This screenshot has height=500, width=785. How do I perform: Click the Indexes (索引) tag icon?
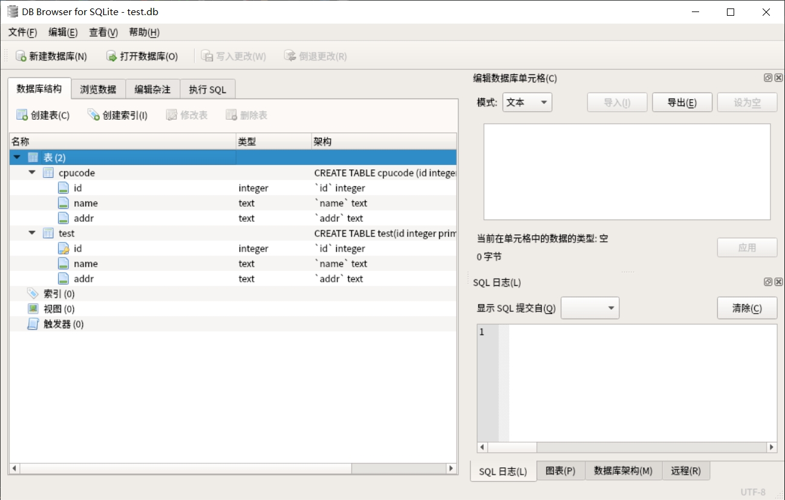[x=33, y=294]
